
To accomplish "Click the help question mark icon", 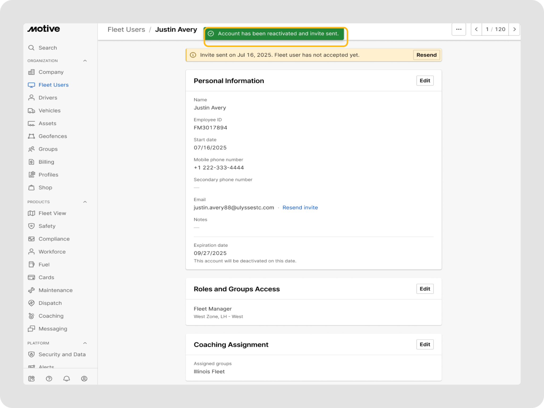I will click(49, 379).
